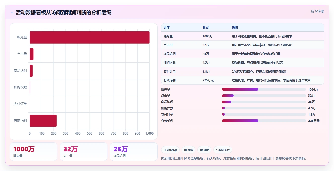Click the description starting 用于分析落地页承接

click(x=256, y=54)
